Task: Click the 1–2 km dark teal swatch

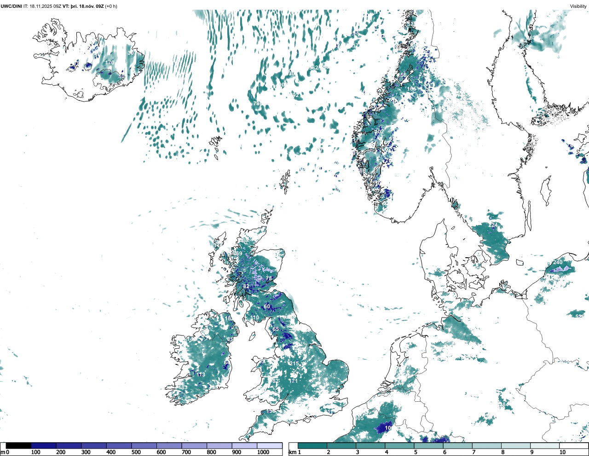Action: click(x=312, y=445)
